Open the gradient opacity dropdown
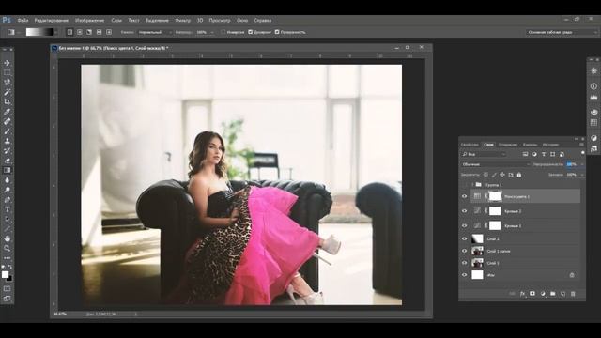Image resolution: width=601 pixels, height=338 pixels. pos(211,32)
